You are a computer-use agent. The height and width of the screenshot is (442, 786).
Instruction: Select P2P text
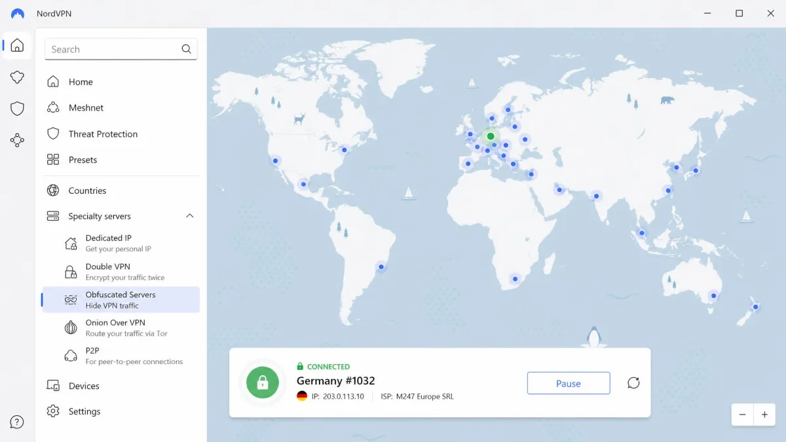[x=92, y=350]
